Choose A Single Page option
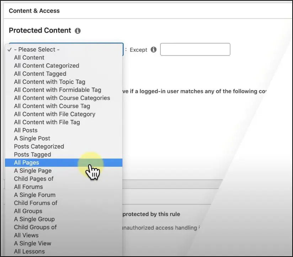 pos(33,171)
